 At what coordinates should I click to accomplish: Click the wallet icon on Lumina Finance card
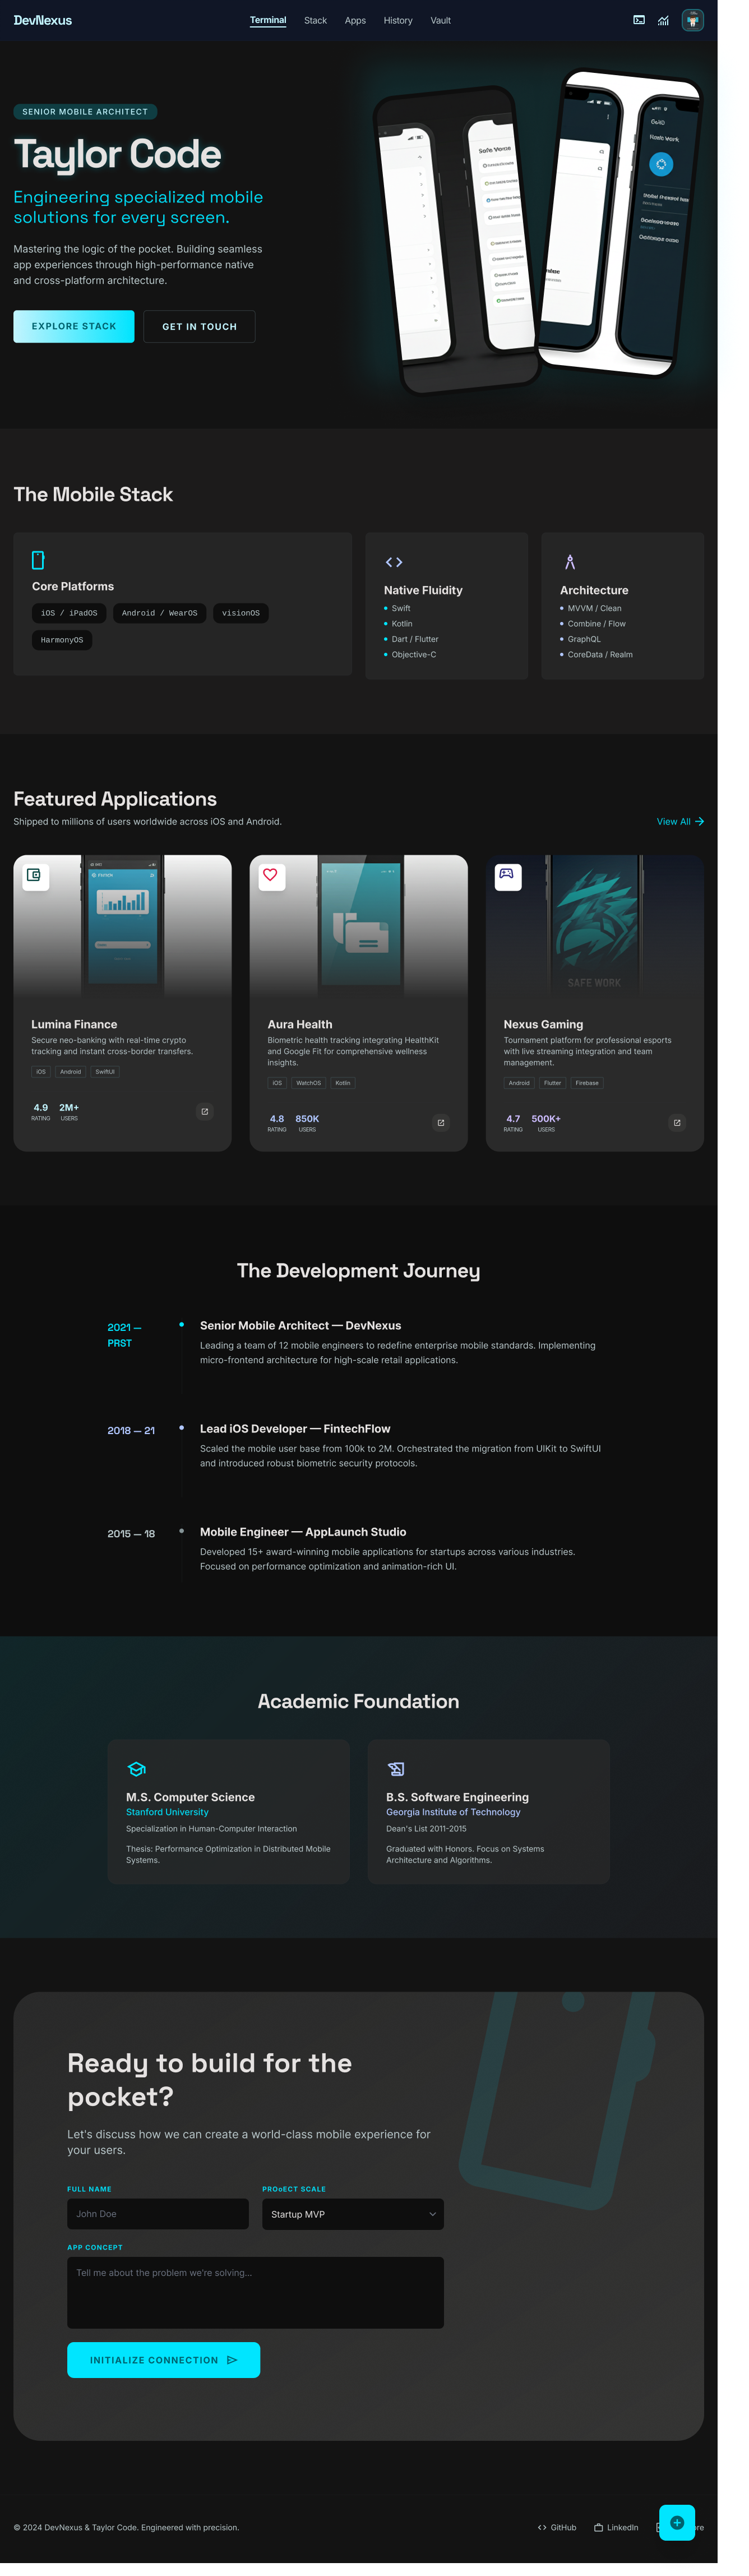(x=34, y=875)
